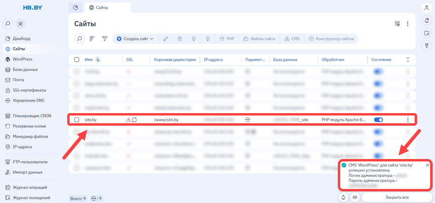Viewport: 435px width, 203px height.
Task: Collapse rows using header double-chevron icon
Action: click(x=407, y=59)
